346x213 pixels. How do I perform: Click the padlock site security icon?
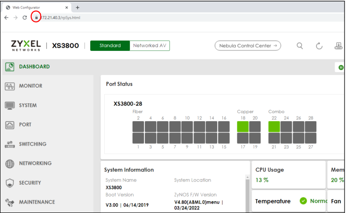pos(36,17)
